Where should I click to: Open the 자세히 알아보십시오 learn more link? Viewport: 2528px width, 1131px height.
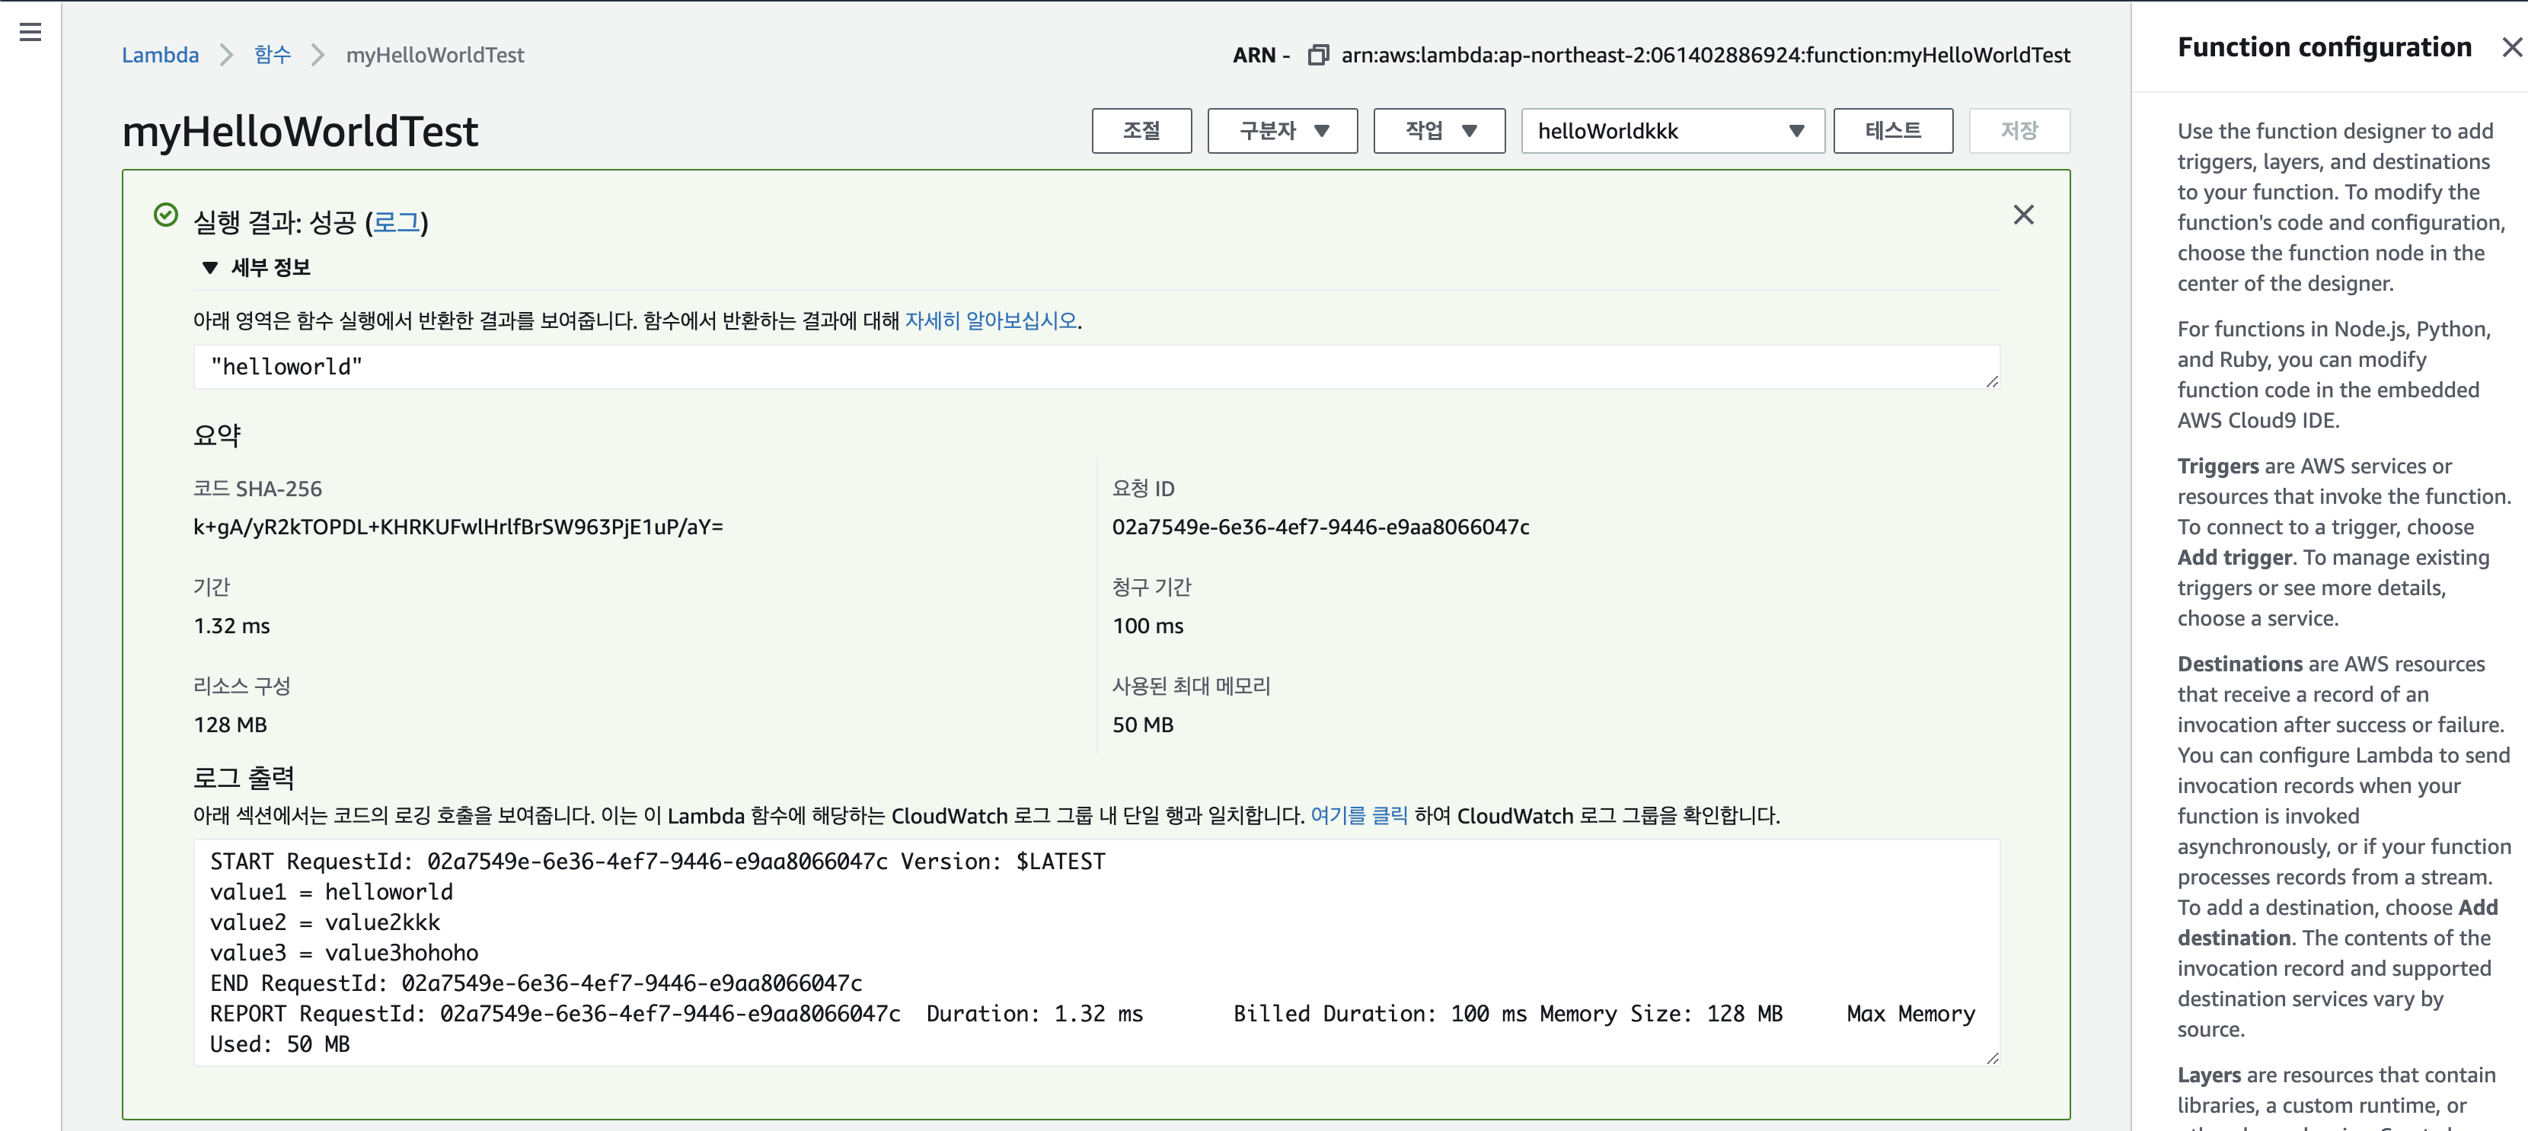pos(990,320)
